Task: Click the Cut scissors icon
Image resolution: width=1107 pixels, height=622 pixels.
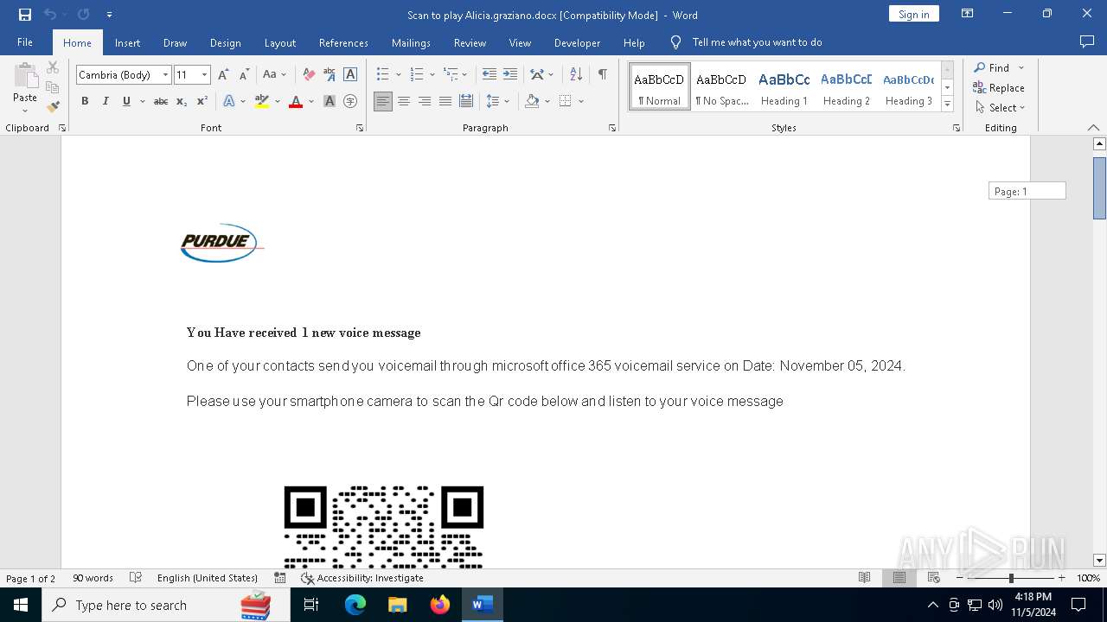Action: tap(53, 67)
